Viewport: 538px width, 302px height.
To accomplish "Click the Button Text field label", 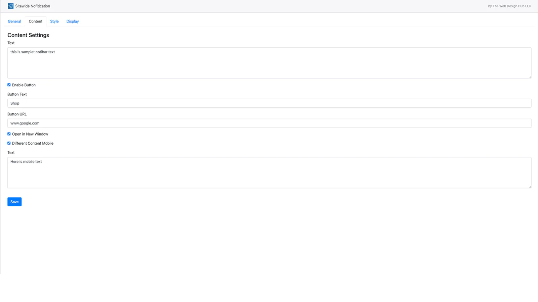I will 17,94.
